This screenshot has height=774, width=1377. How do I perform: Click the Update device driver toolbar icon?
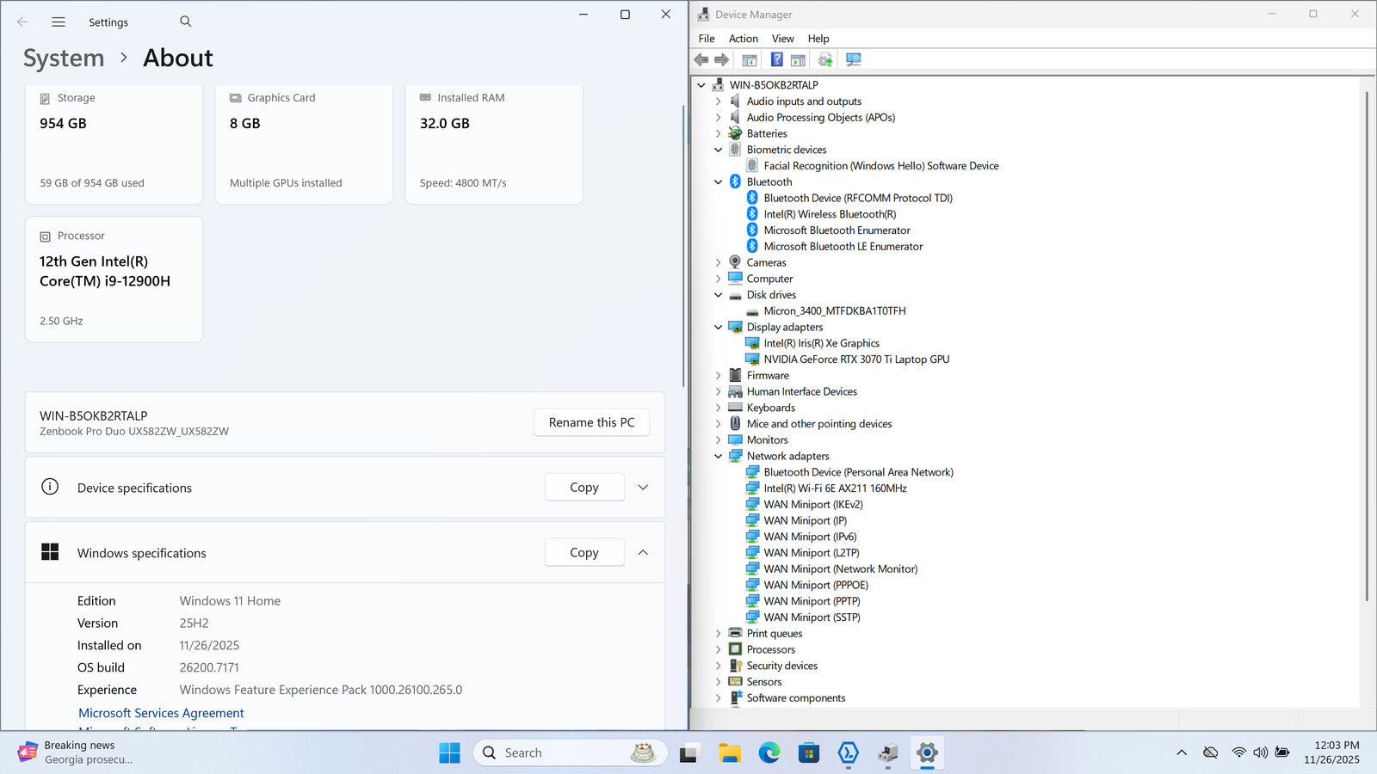point(824,60)
